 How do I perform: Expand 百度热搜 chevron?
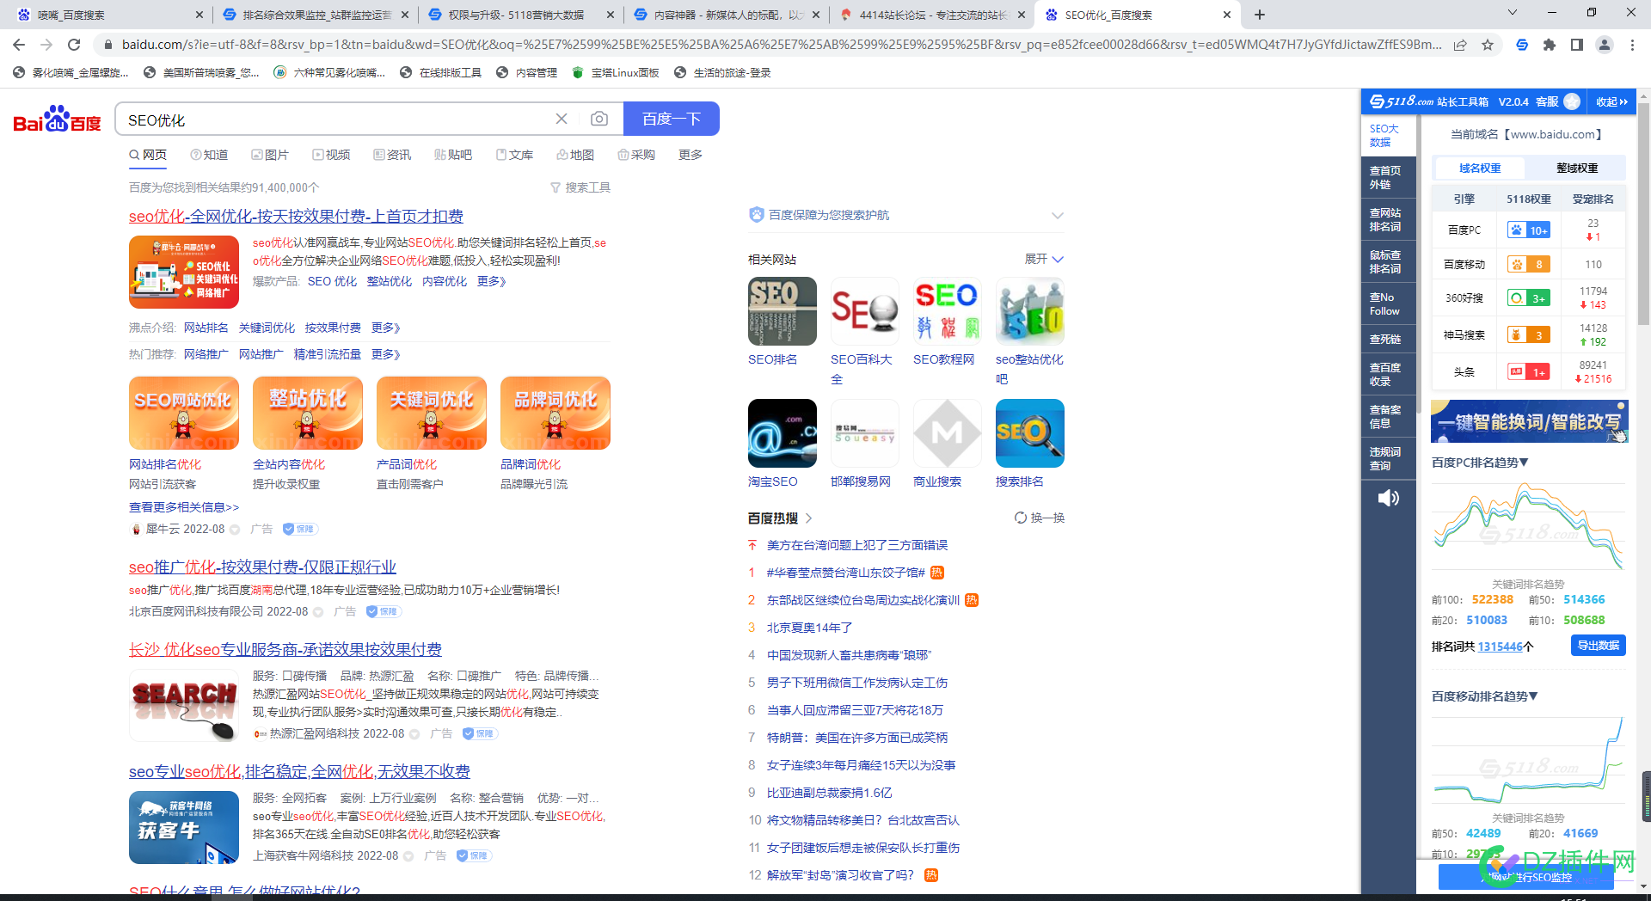(x=809, y=518)
